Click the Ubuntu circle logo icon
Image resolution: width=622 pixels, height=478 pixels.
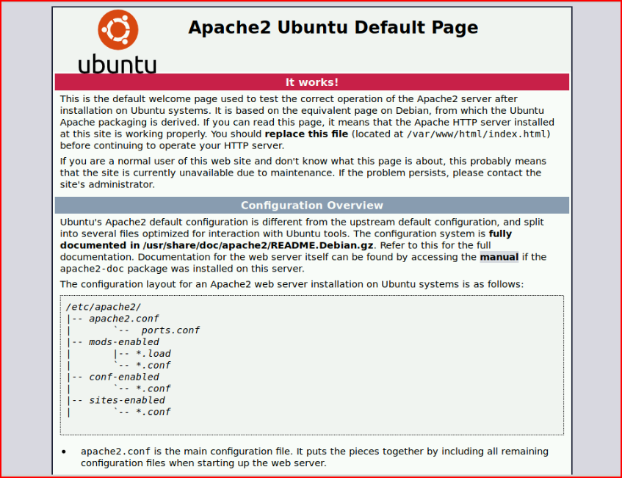(118, 30)
